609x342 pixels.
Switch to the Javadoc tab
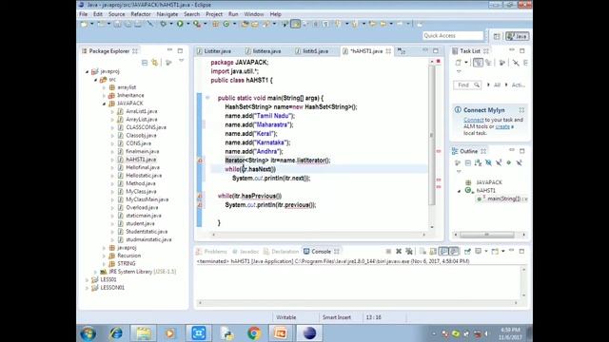[246, 252]
